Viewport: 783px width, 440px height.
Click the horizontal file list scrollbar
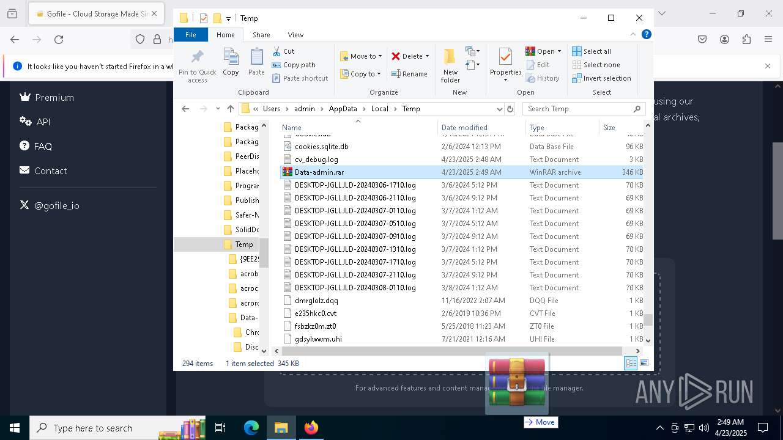click(452, 351)
